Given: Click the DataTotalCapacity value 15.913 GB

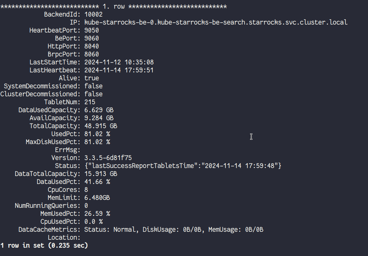Looking at the screenshot, I should pos(101,174).
